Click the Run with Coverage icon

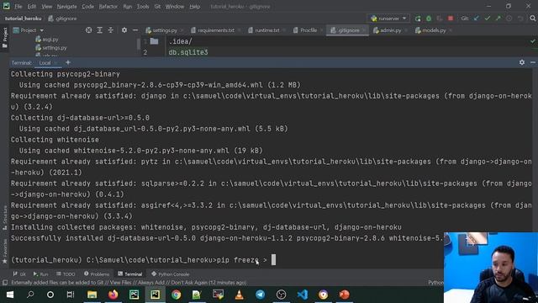(x=440, y=19)
